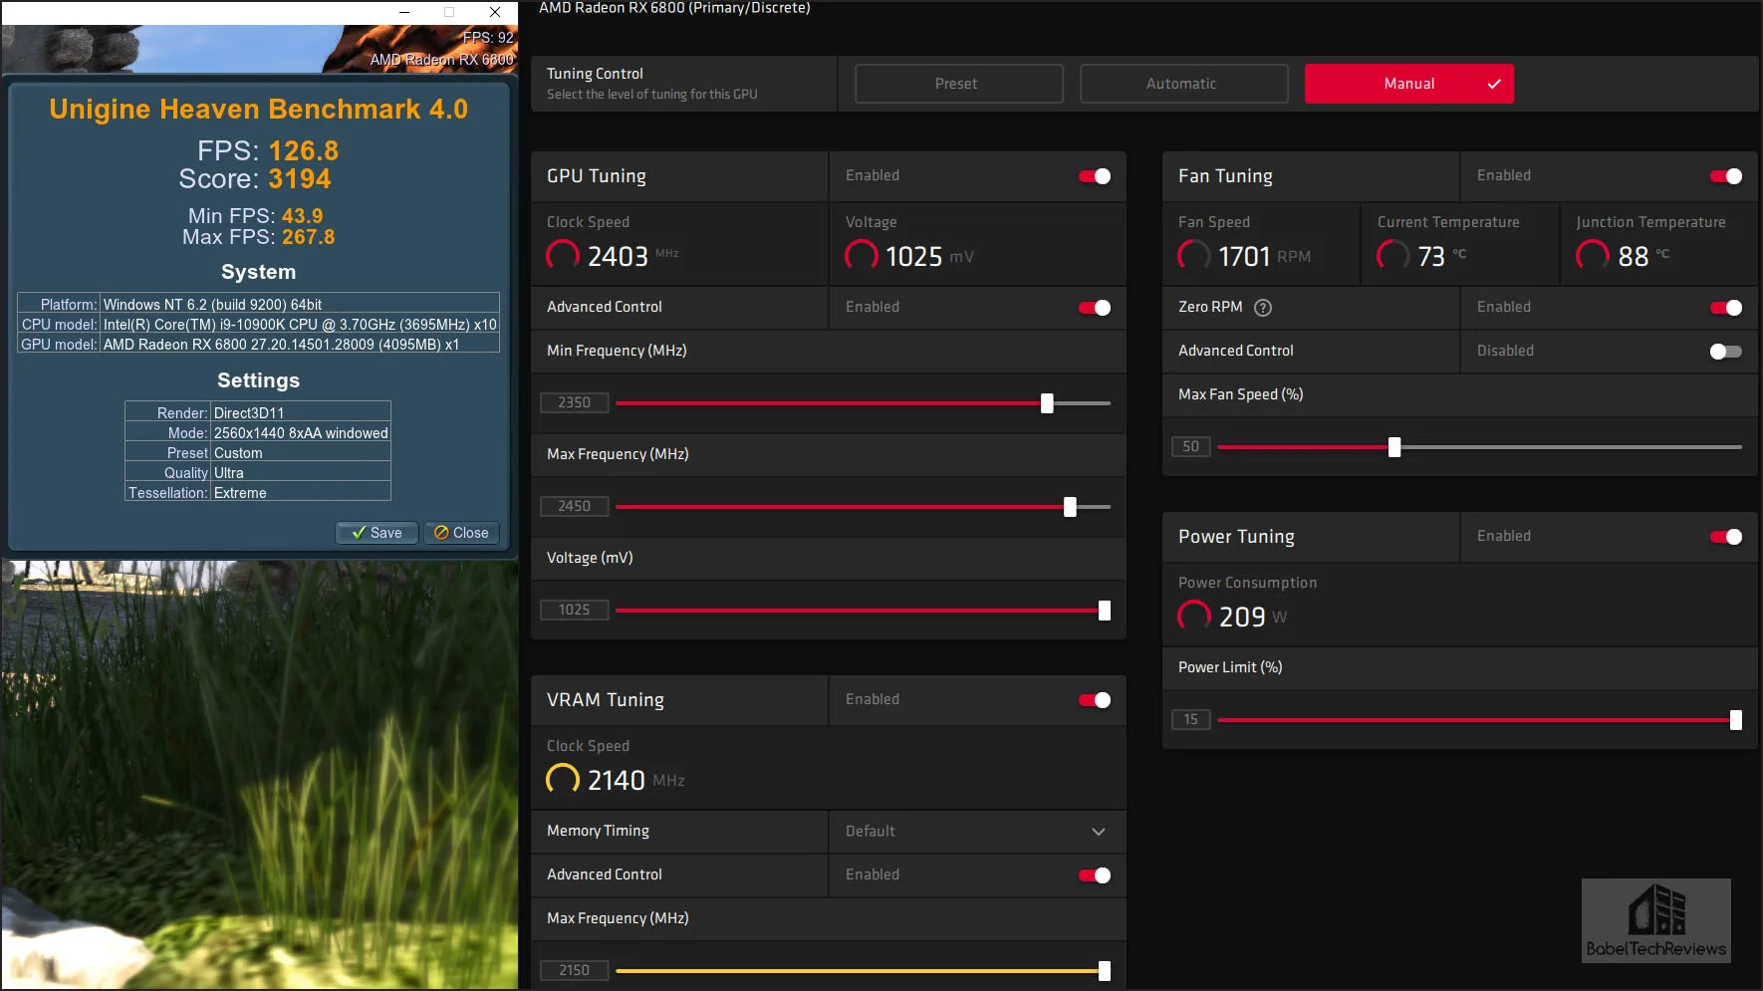Adjust the Voltage (mV) slider handle
Screen dimensions: 1763x991
coord(1105,611)
